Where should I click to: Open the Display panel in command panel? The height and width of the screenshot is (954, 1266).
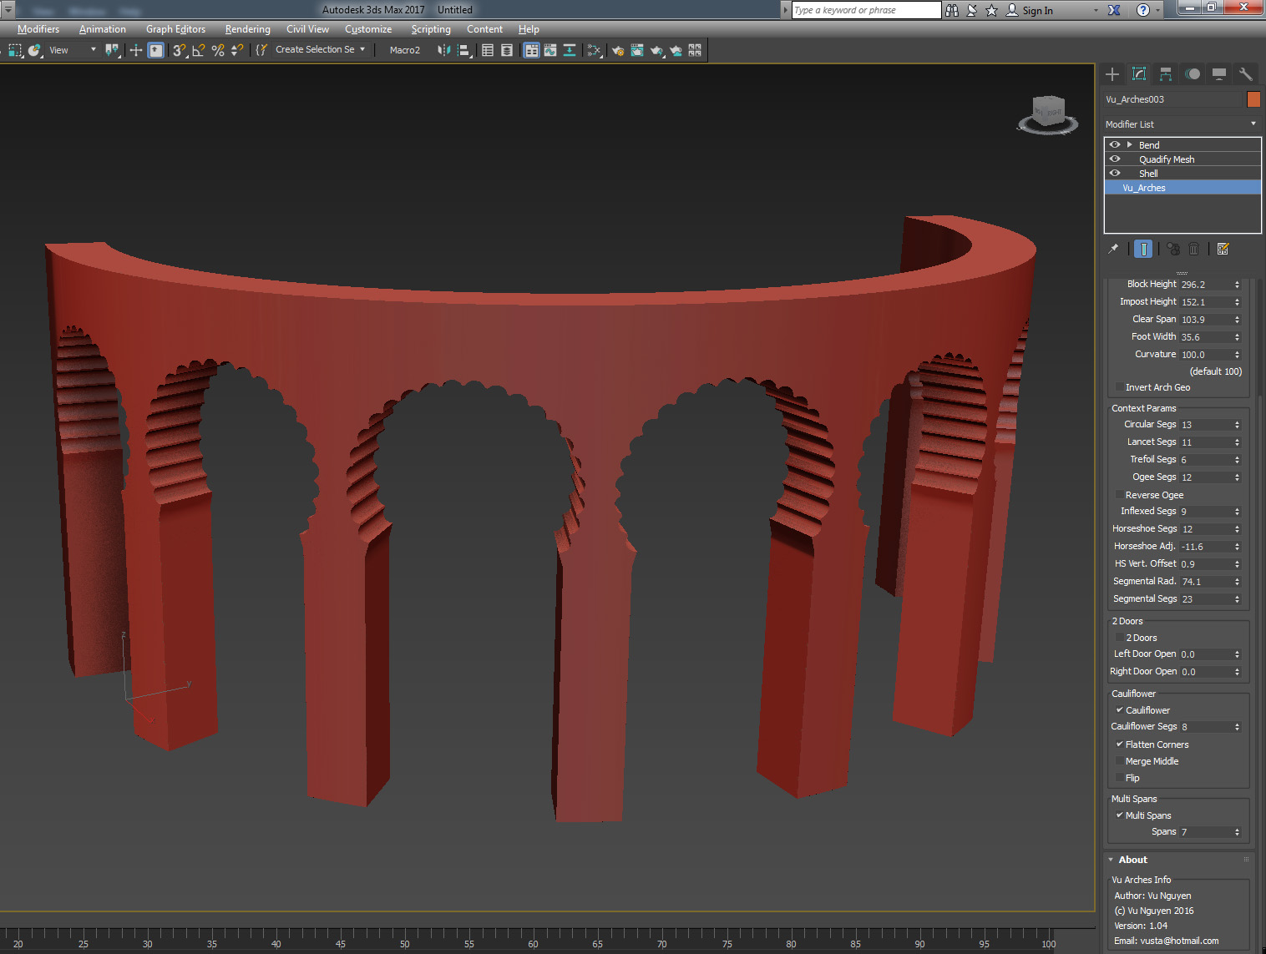(x=1218, y=74)
